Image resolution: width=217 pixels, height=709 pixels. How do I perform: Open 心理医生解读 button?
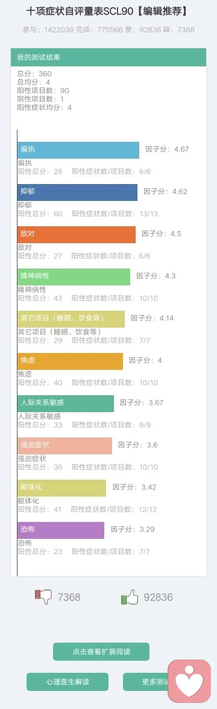click(x=68, y=681)
